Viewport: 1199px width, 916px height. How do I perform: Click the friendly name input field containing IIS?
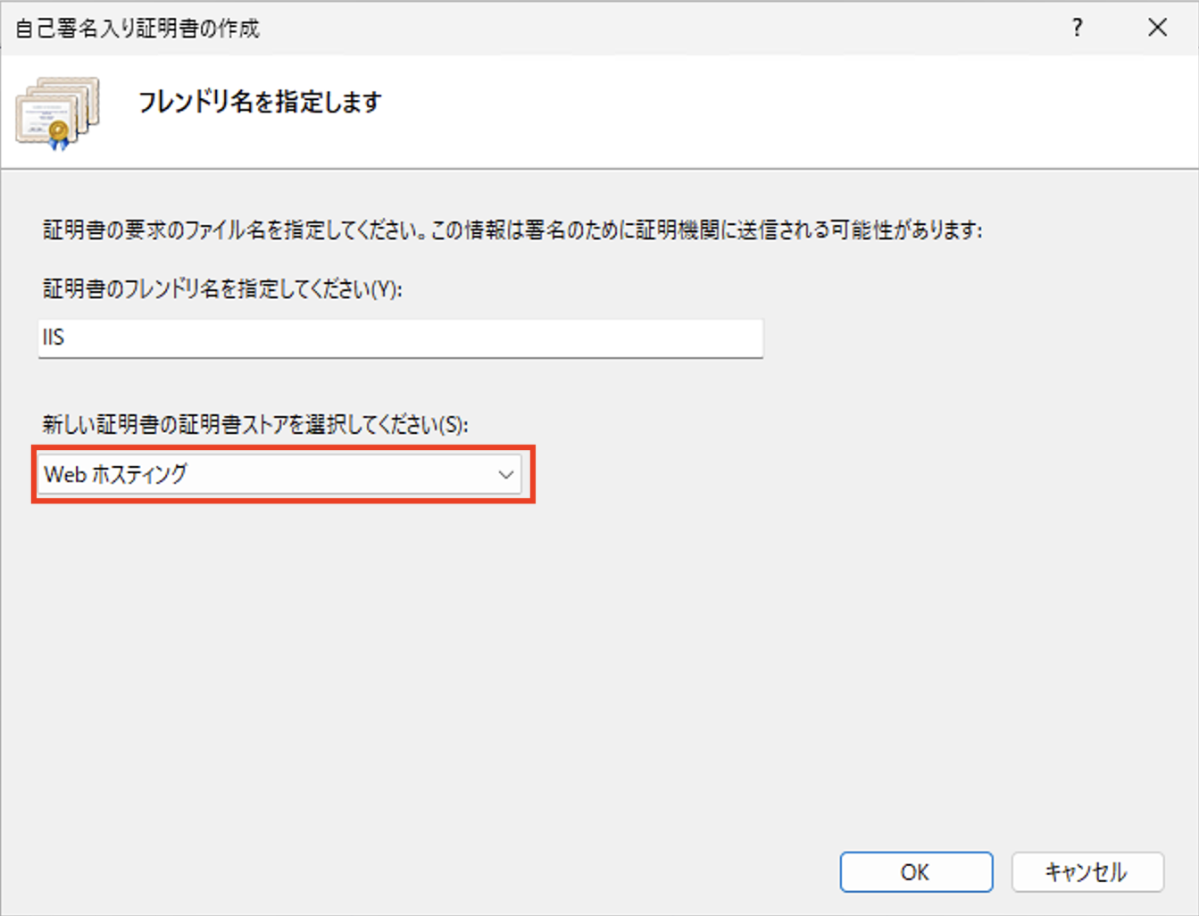400,337
